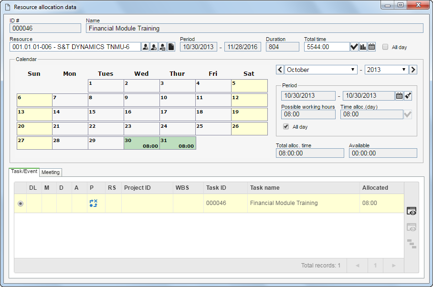Click the Period box end date field
Viewport: 433px width, 287px height.
[369, 96]
